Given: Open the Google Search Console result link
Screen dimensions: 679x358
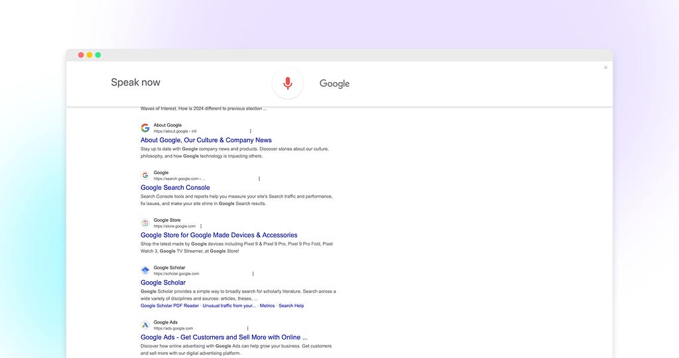Looking at the screenshot, I should (175, 188).
